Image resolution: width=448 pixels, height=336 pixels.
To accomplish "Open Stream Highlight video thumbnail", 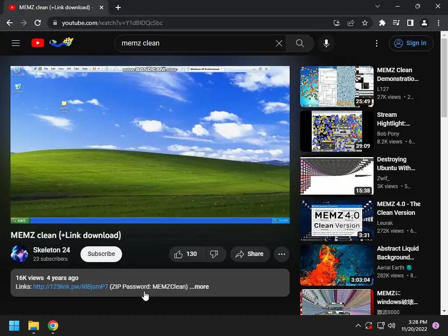I will tap(336, 131).
